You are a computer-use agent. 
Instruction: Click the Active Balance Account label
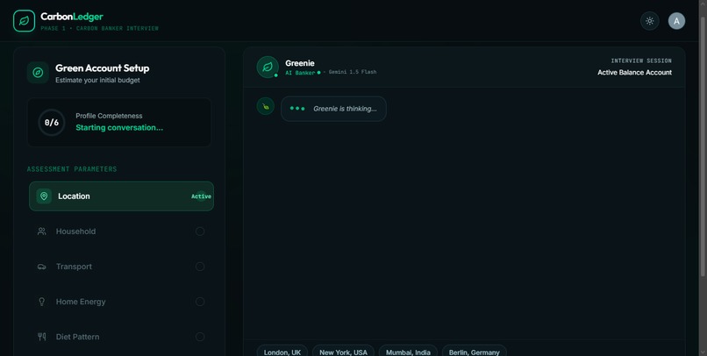[x=634, y=72]
